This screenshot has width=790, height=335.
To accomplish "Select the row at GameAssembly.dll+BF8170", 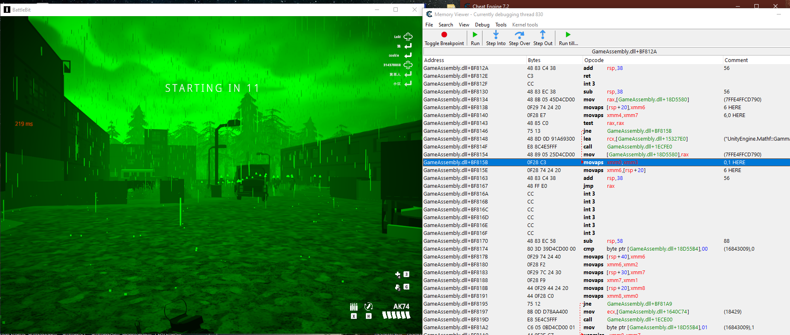I will (x=606, y=241).
